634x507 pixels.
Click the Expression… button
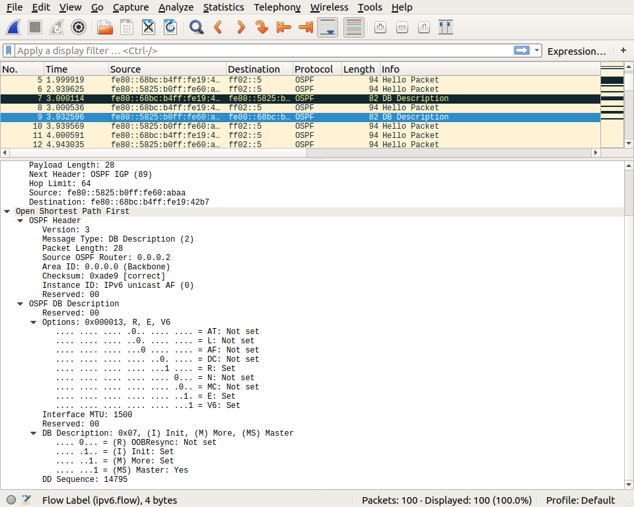[577, 51]
